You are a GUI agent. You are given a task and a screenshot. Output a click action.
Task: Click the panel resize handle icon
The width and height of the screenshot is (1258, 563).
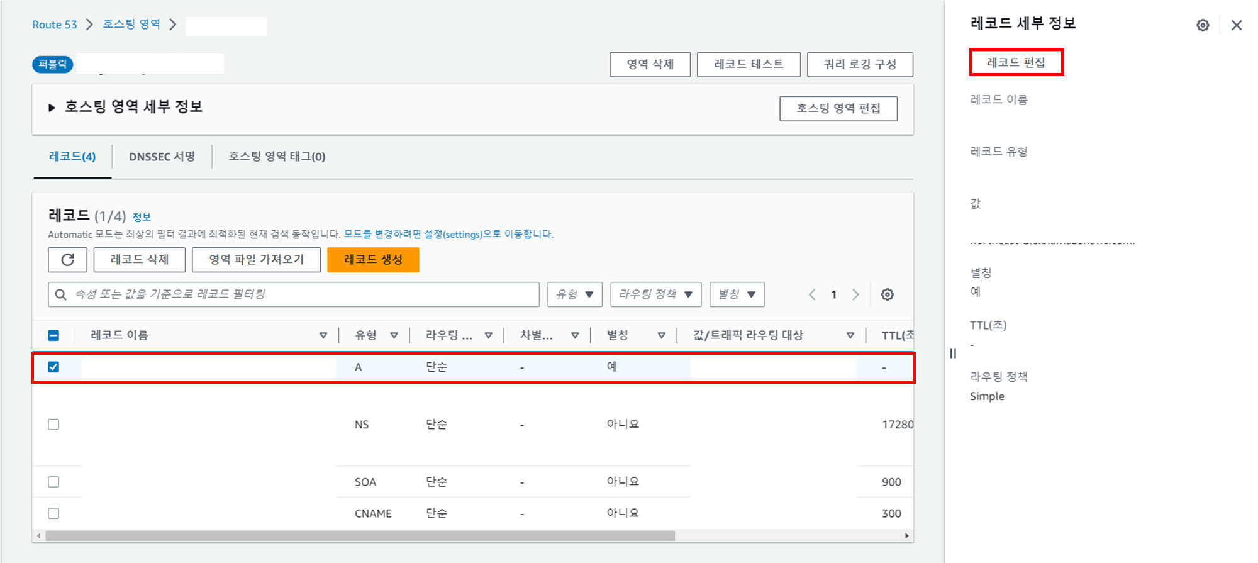pyautogui.click(x=953, y=354)
